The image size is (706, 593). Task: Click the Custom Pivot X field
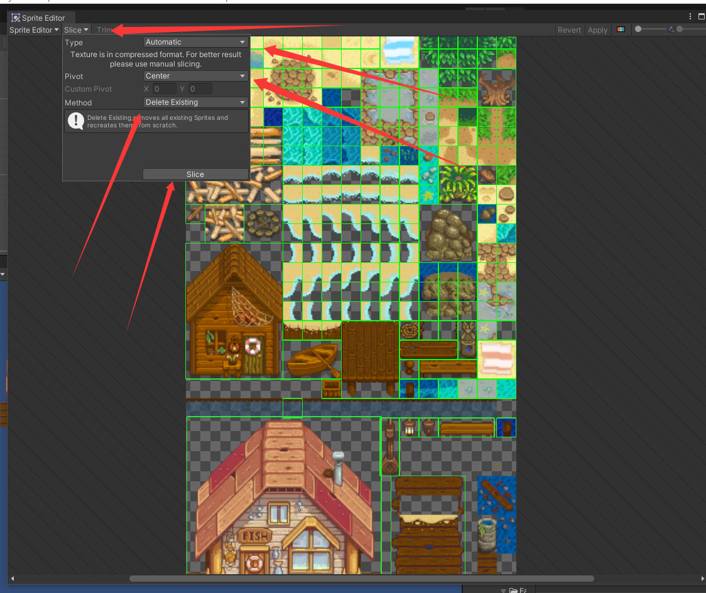click(x=164, y=88)
